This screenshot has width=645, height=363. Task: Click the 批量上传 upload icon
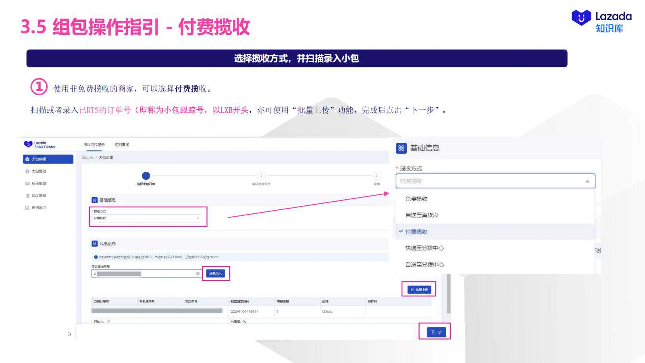click(x=412, y=289)
